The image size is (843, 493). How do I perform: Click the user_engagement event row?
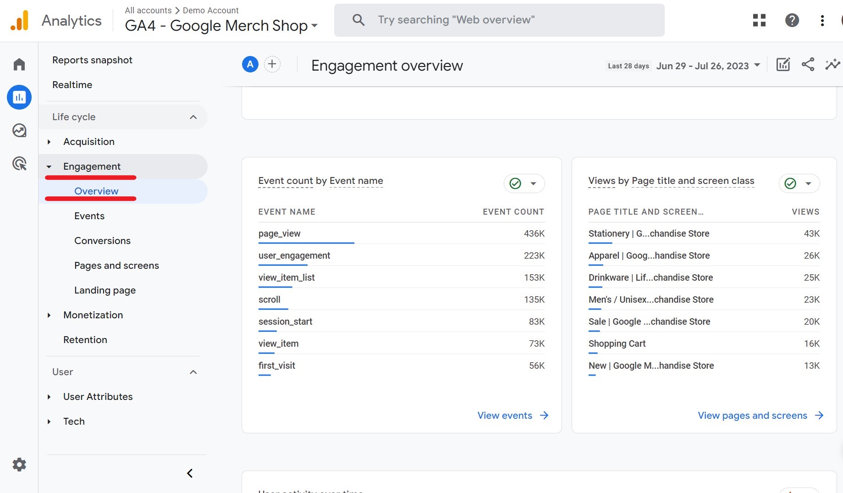coord(402,255)
